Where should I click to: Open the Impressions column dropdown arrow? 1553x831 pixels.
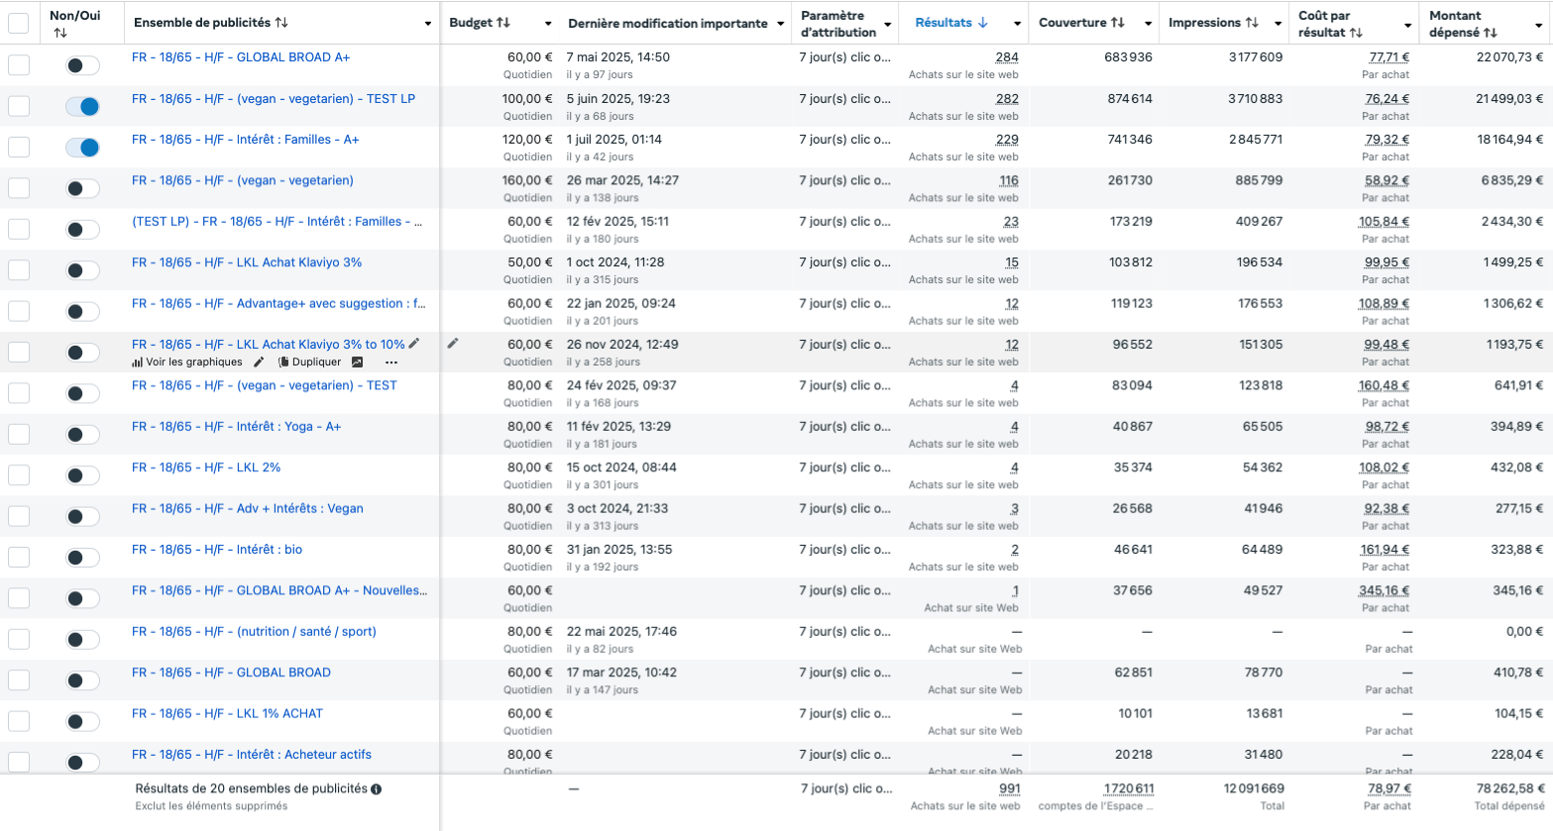(1277, 24)
